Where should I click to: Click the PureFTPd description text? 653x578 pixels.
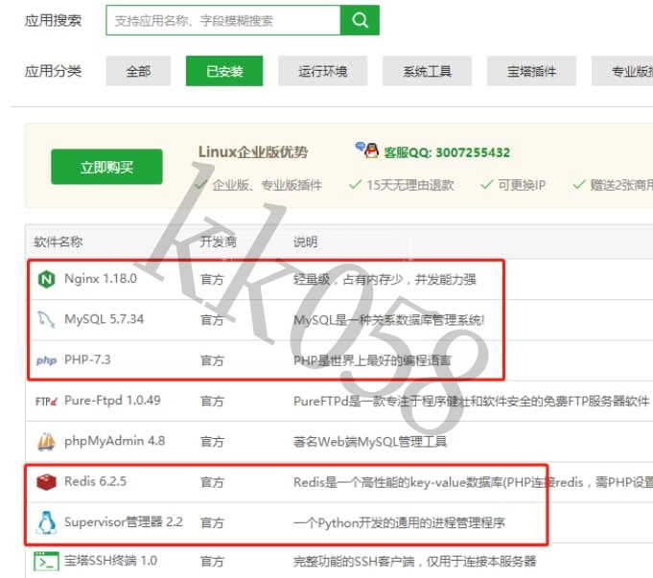tap(471, 401)
